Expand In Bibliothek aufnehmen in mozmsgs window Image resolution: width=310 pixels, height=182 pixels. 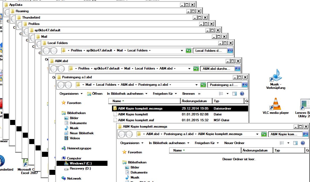coord(169,143)
